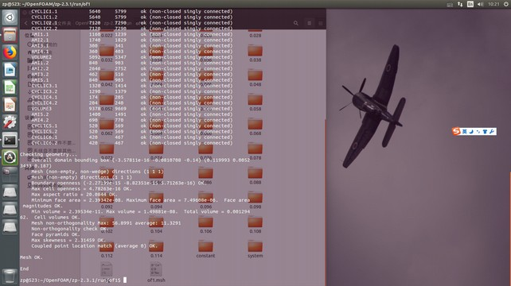Select the 0.104 folder in Files
Viewport: 511px width, 286px height.
[156, 225]
